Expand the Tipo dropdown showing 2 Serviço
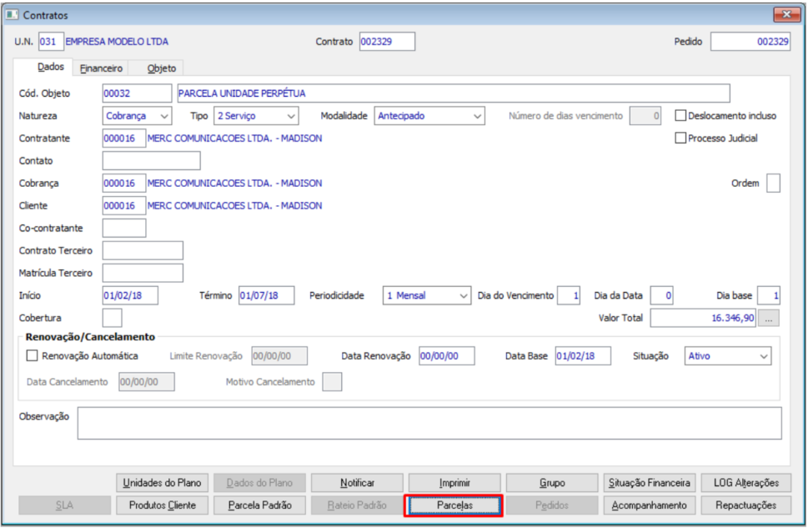This screenshot has height=528, width=808. (256, 116)
